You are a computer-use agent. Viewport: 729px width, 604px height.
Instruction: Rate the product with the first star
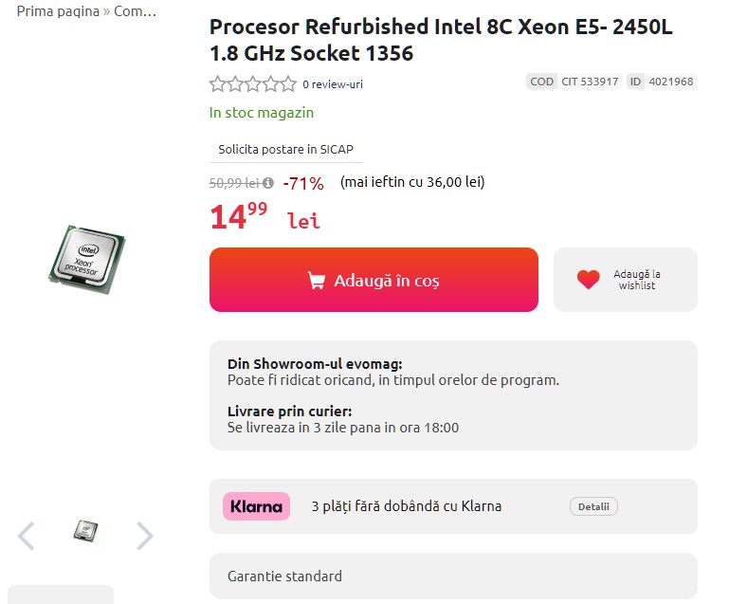pyautogui.click(x=217, y=83)
